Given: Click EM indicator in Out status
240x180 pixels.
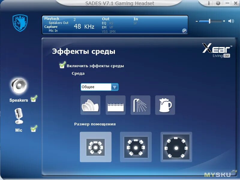Looking at the screenshot, I should point(104,27).
